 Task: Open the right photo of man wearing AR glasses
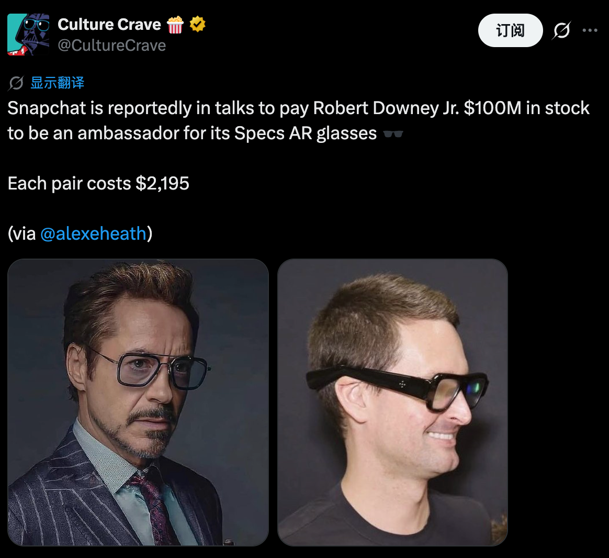coord(393,402)
